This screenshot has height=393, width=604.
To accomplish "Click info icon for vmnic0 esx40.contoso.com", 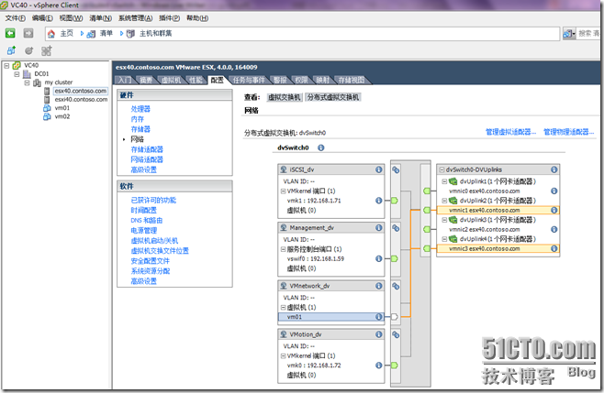I will point(554,191).
